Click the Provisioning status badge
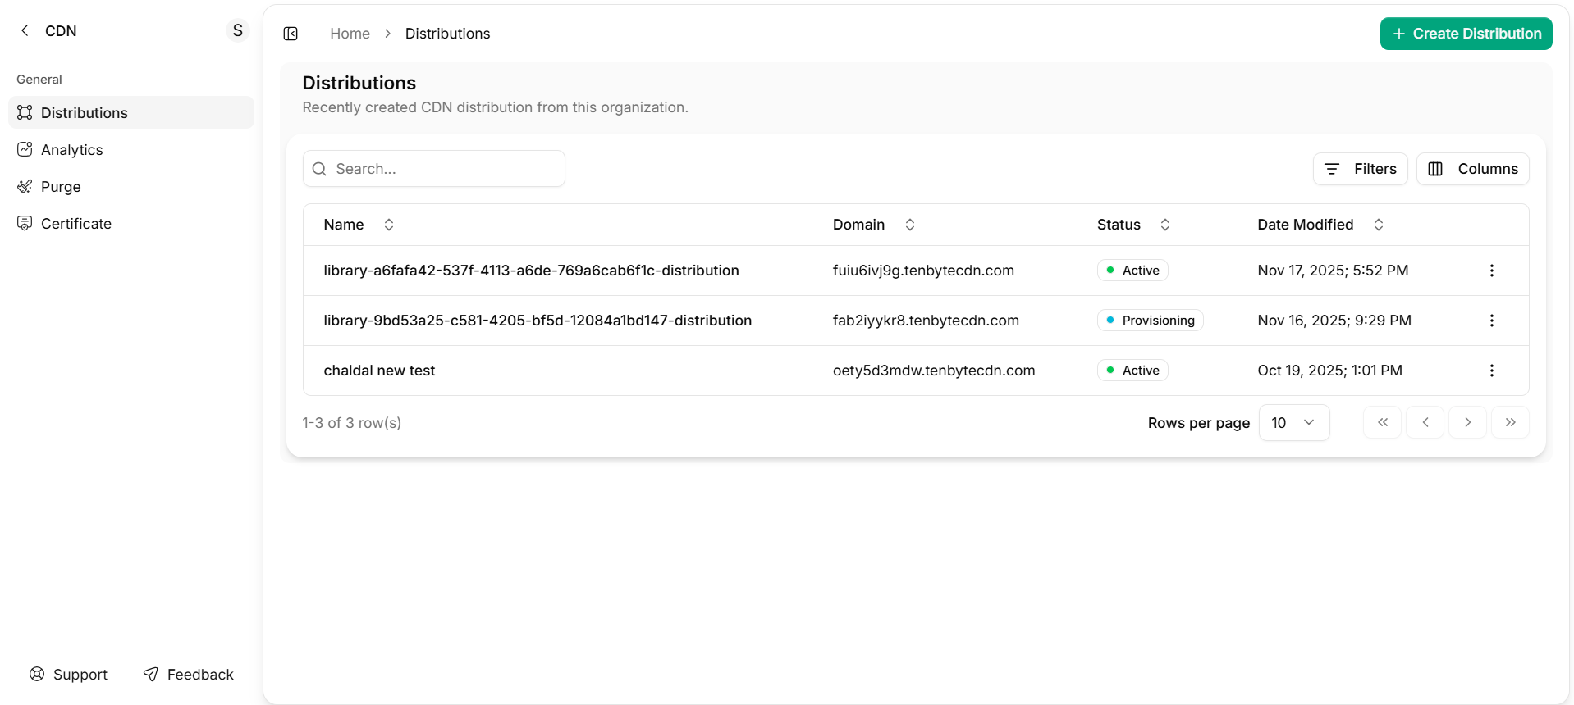Screen dimensions: 1574x705 click(1150, 321)
